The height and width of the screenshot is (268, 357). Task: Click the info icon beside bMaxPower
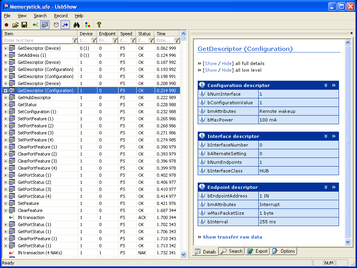tap(202, 120)
